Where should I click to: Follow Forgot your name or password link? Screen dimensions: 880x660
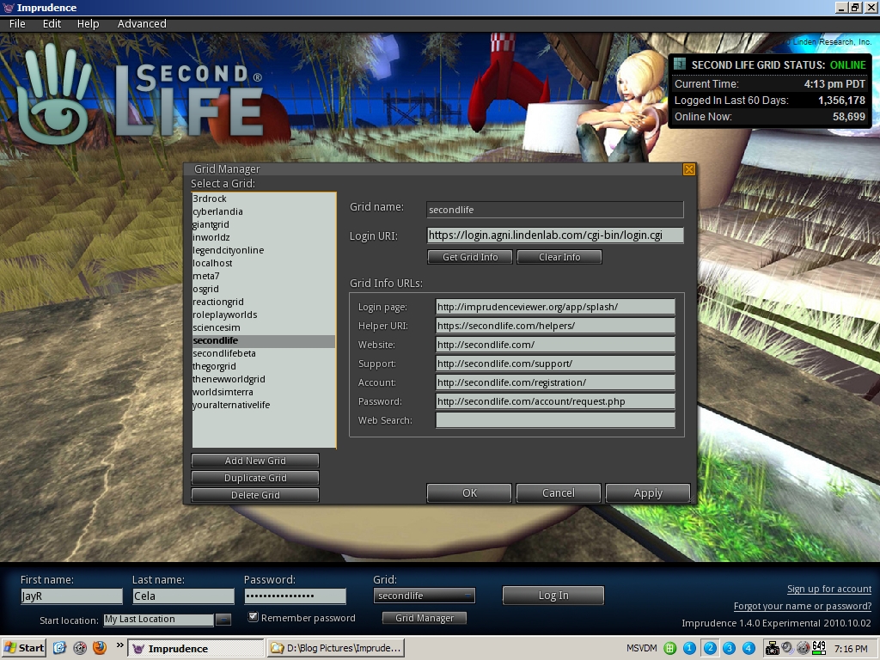coord(803,606)
